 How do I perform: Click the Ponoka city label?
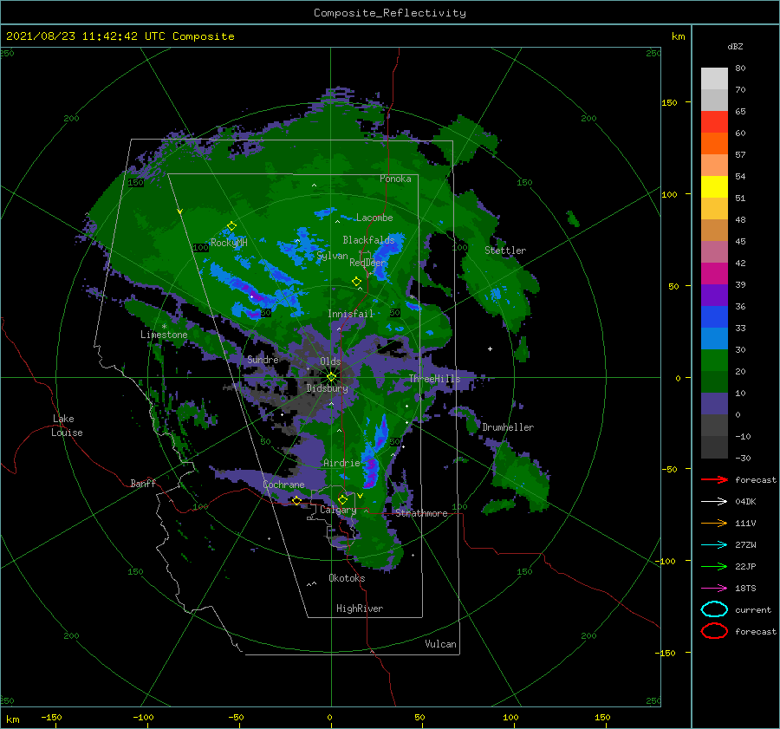click(395, 179)
